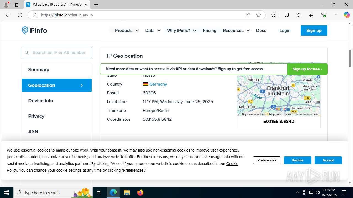The image size is (353, 198).
Task: Open the Favorites list icon
Action: pos(299,15)
